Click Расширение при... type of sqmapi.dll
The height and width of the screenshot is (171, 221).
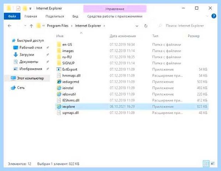tap(168, 113)
